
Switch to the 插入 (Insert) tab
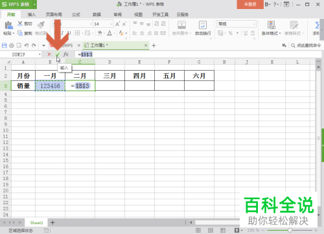point(32,14)
